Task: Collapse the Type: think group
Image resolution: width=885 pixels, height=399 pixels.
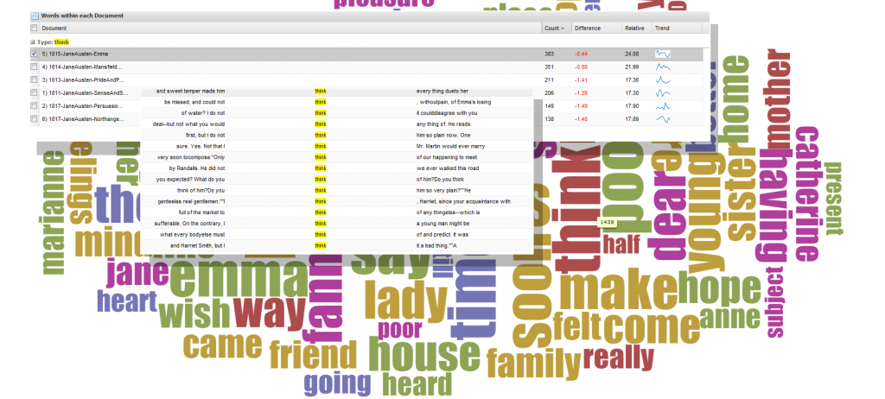Action: 32,41
